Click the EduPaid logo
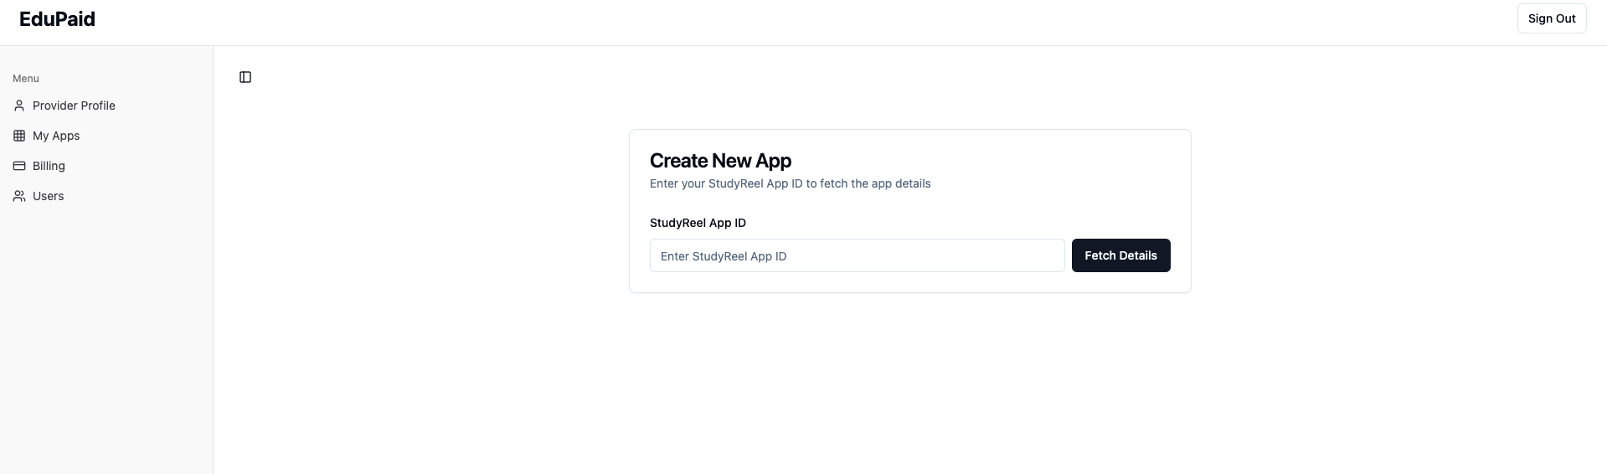Screen dimensions: 1607x474 tap(57, 19)
